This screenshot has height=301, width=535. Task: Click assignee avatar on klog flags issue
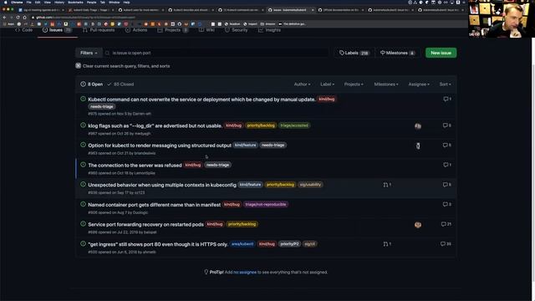point(418,126)
